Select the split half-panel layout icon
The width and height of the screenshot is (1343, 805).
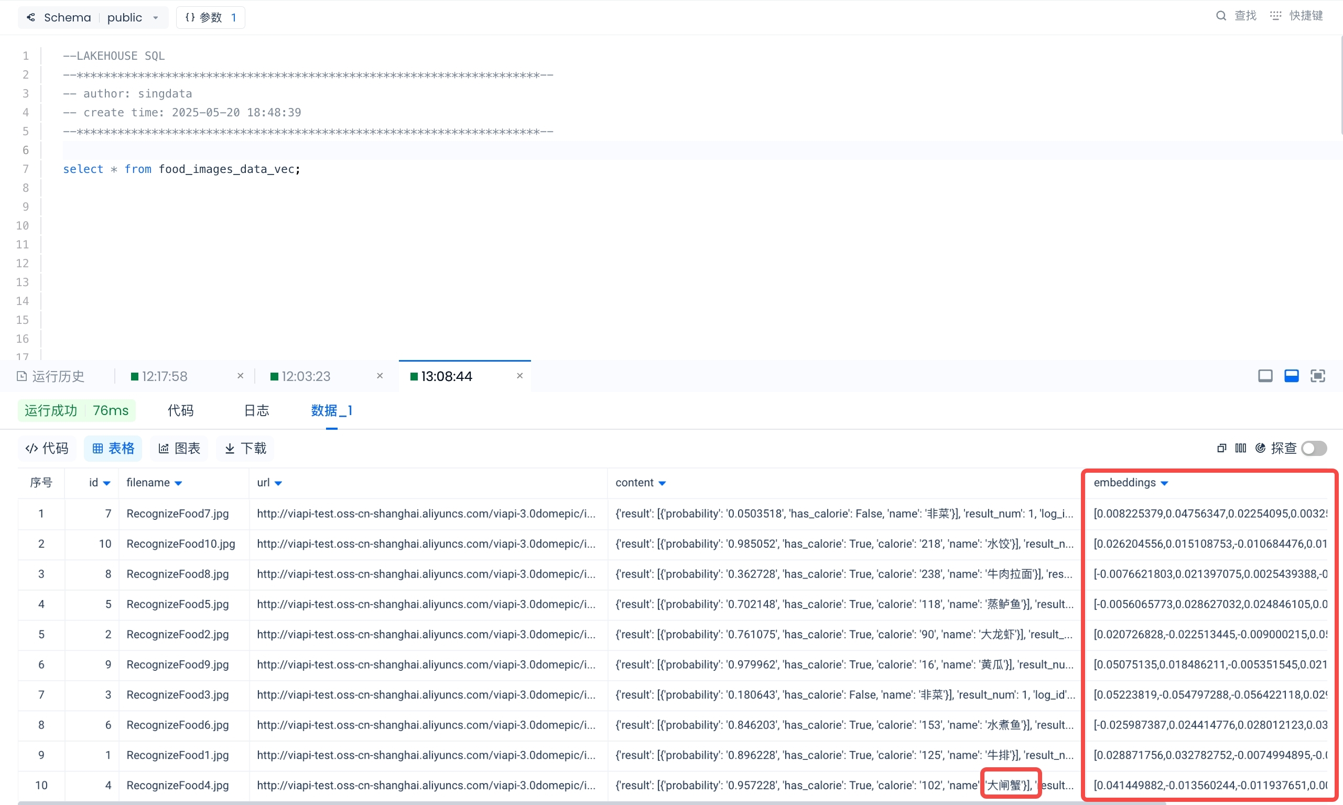point(1292,376)
